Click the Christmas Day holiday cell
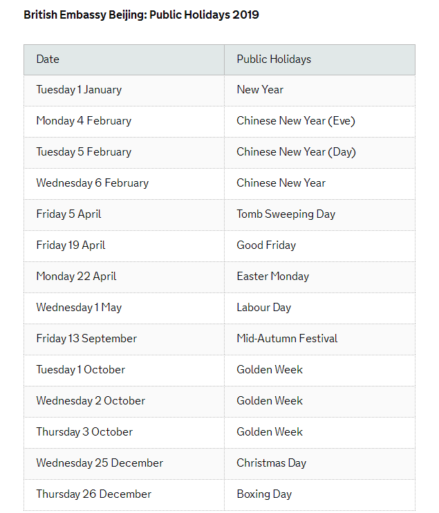This screenshot has height=513, width=439. click(271, 463)
